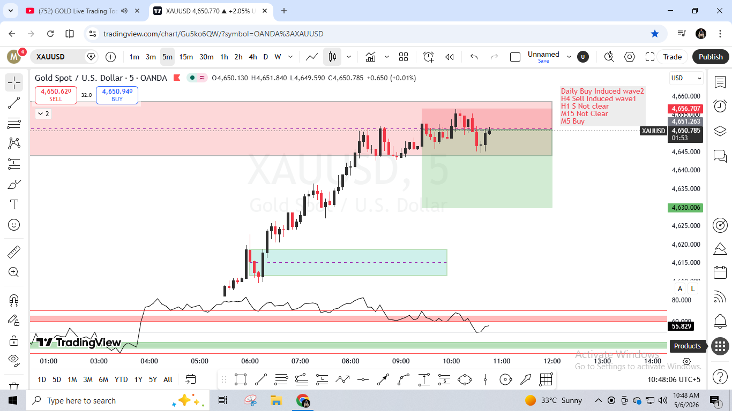
Task: Select the crosshair cursor tool
Action: 14,82
